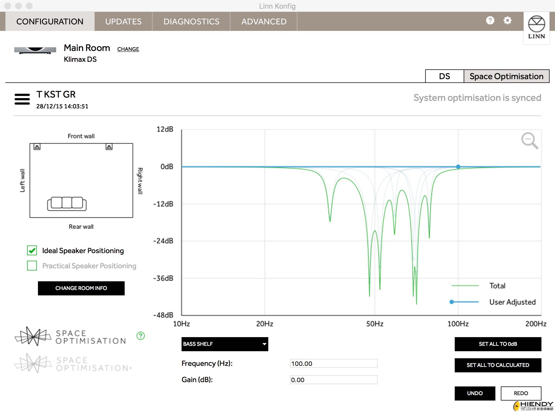Click the CHANGE link next to Main Room
This screenshot has width=555, height=413.
[x=128, y=49]
